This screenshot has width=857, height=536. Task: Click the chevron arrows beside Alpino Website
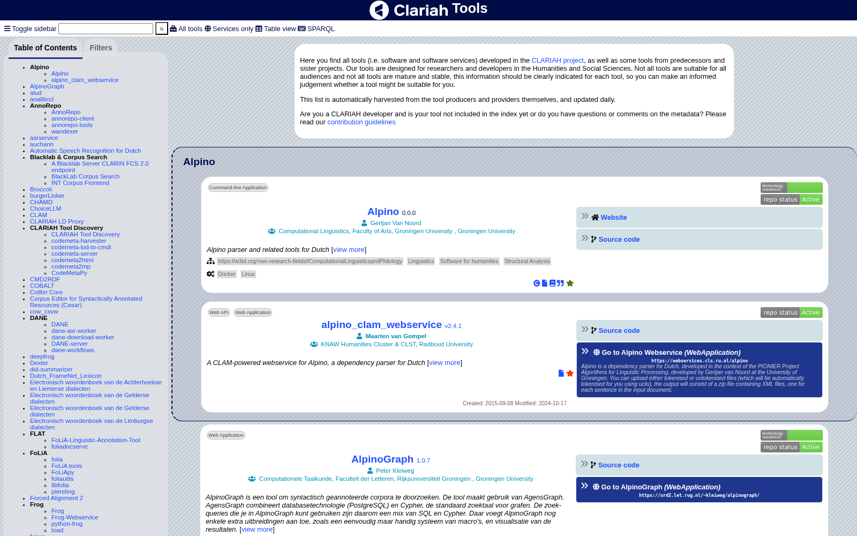point(585,216)
